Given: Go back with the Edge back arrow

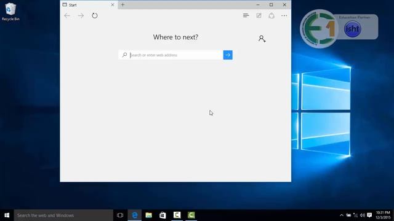Looking at the screenshot, I should pos(67,16).
